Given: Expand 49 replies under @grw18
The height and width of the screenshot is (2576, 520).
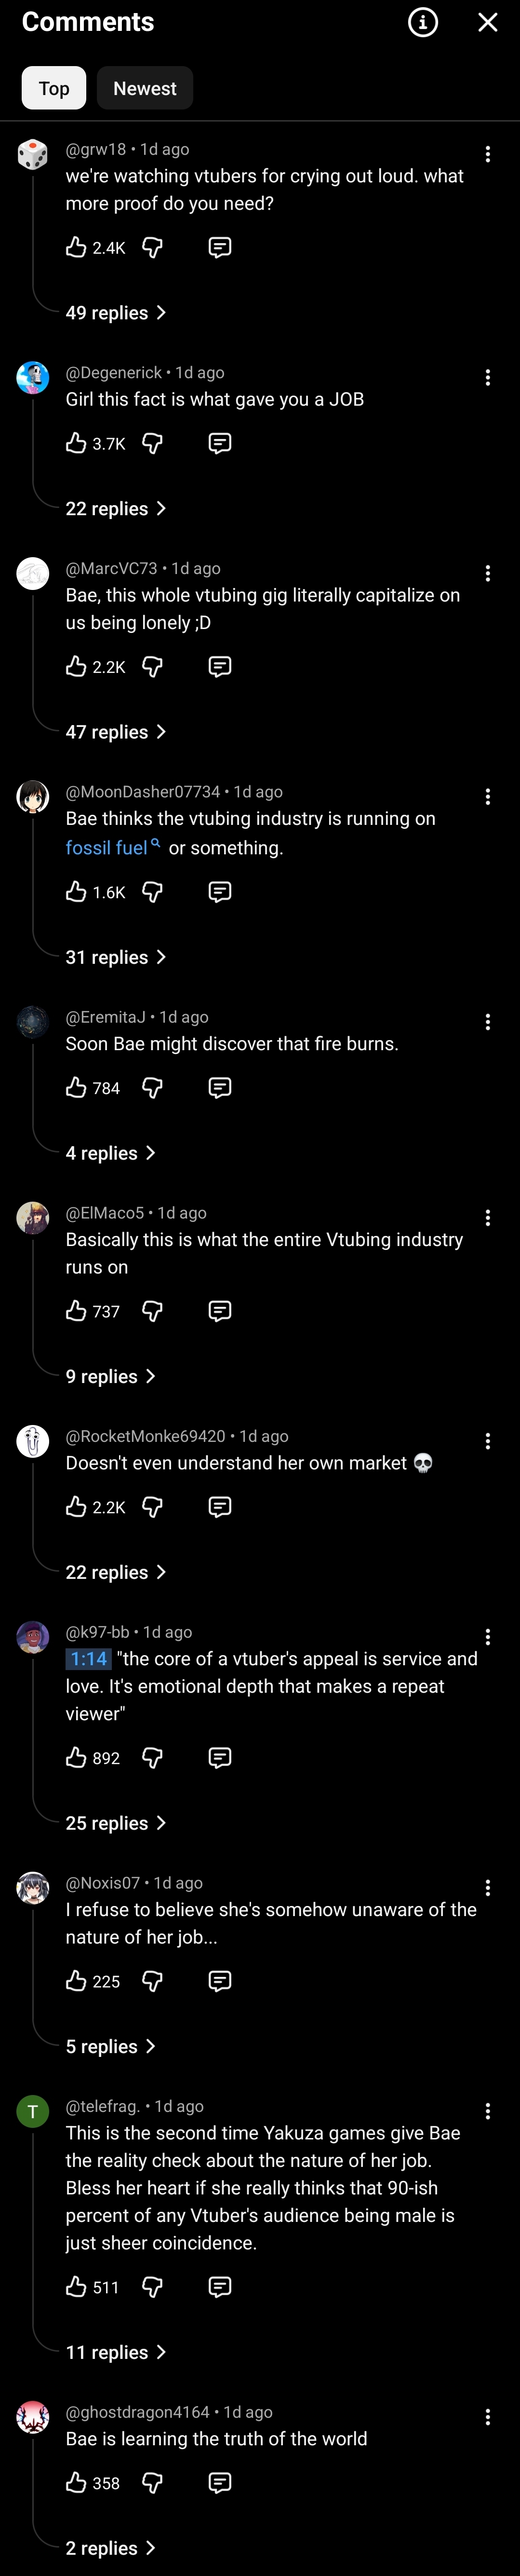Looking at the screenshot, I should click(x=116, y=313).
